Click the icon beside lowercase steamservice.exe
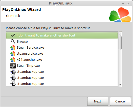 (13, 54)
